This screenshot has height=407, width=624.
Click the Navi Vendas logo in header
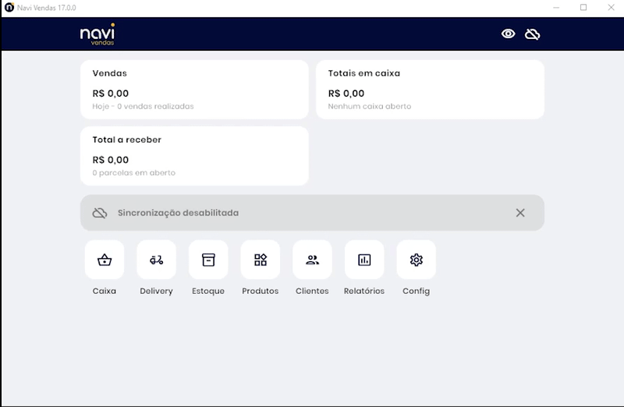click(97, 34)
